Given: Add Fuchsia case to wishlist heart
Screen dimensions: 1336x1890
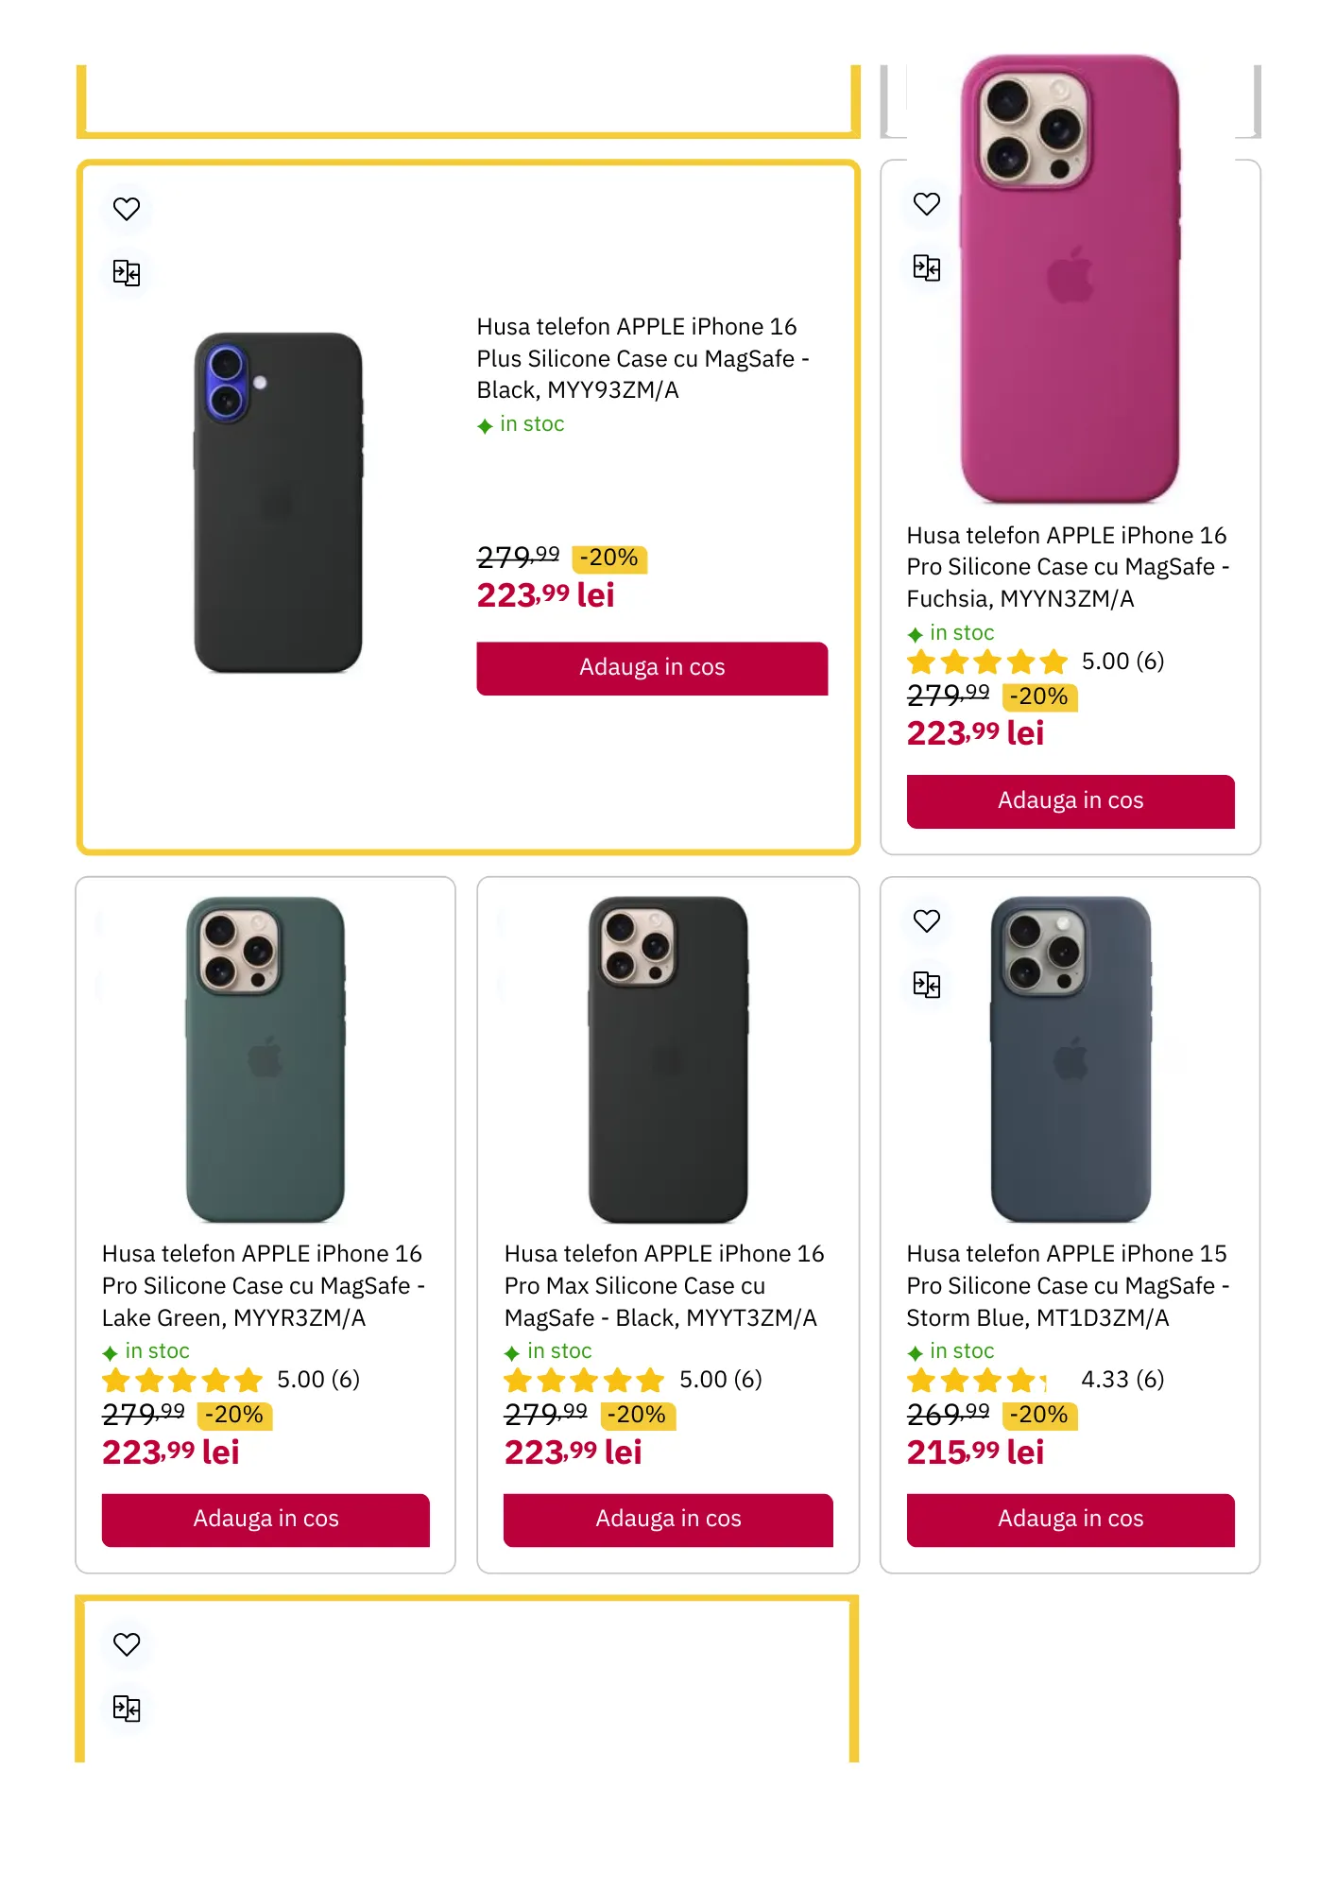Looking at the screenshot, I should pyautogui.click(x=927, y=204).
